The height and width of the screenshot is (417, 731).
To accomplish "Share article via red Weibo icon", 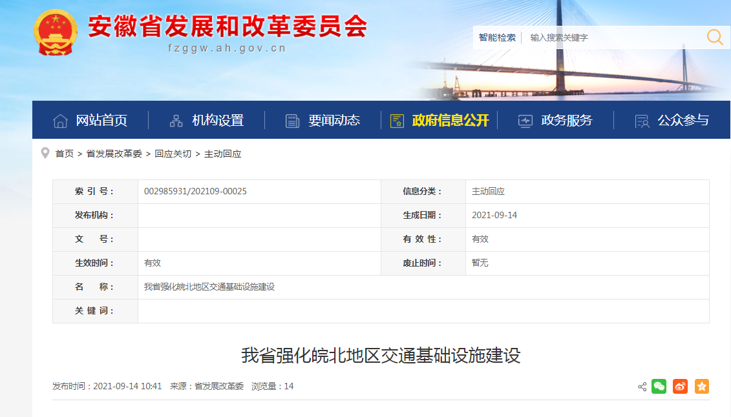I will coord(680,386).
